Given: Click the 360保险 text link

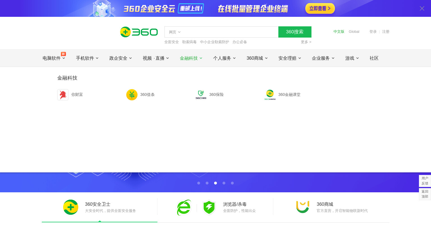Looking at the screenshot, I should point(216,95).
